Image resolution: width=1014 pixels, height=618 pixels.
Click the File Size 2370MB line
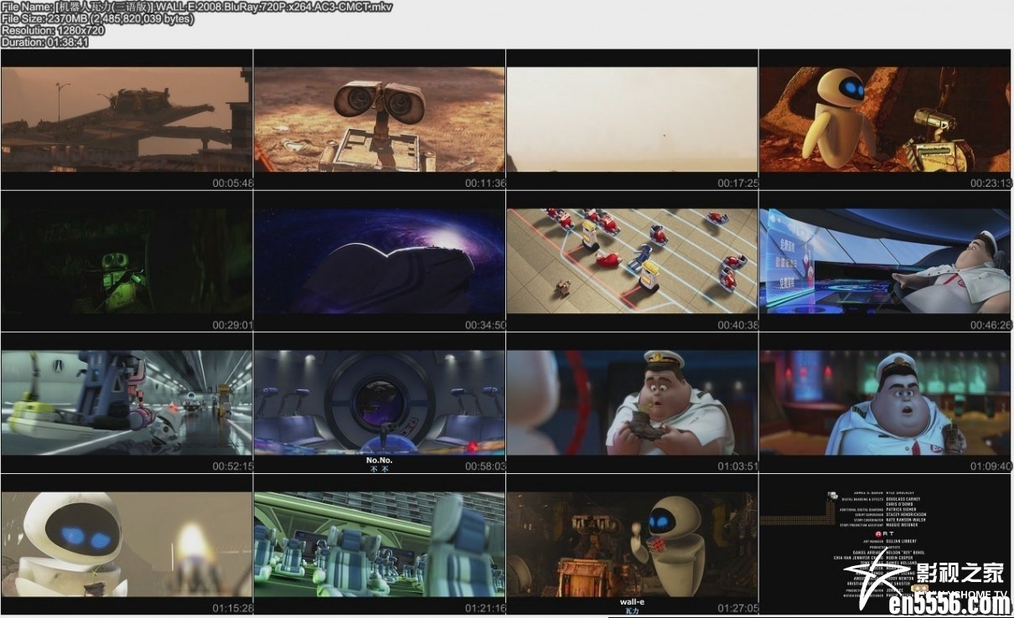[x=98, y=18]
